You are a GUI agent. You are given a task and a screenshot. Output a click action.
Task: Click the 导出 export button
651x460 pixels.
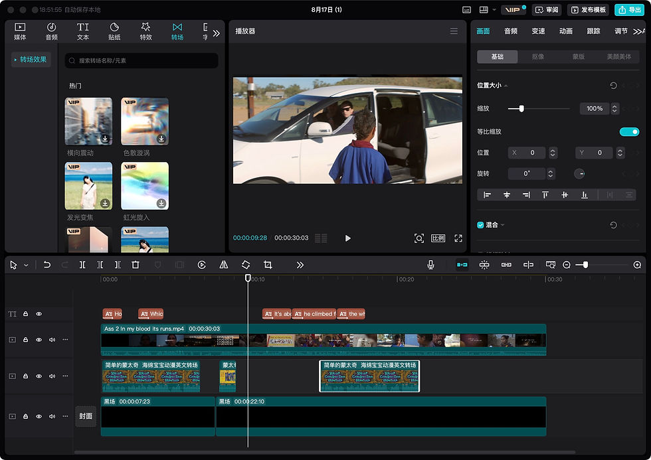[x=630, y=10]
